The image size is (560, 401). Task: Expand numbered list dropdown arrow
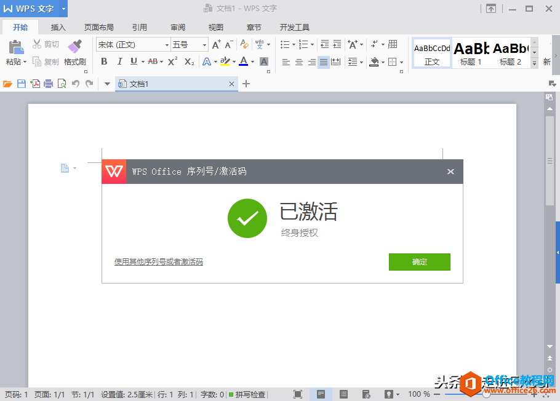(x=312, y=45)
